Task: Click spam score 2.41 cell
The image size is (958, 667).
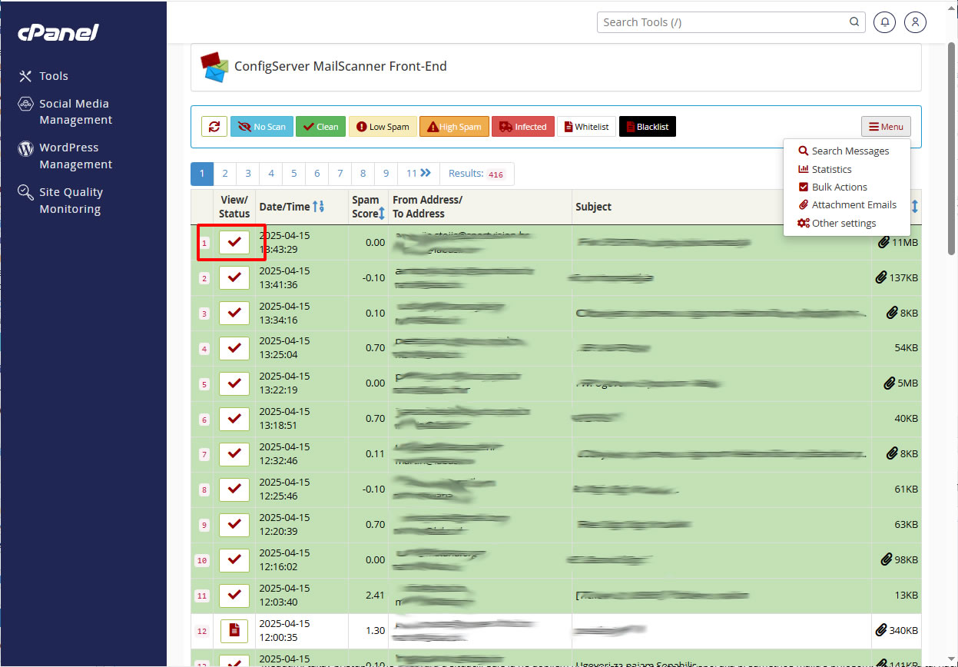Action: (368, 596)
